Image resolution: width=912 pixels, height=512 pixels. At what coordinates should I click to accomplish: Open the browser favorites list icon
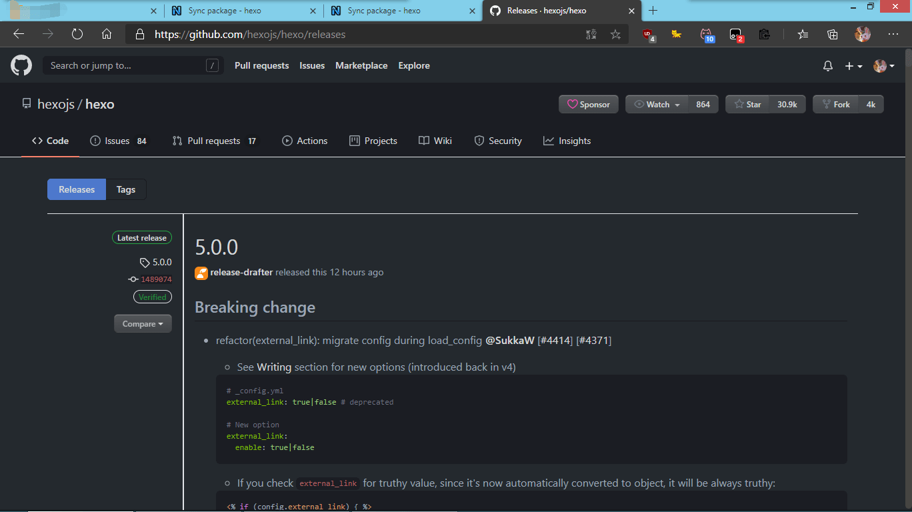tap(803, 34)
